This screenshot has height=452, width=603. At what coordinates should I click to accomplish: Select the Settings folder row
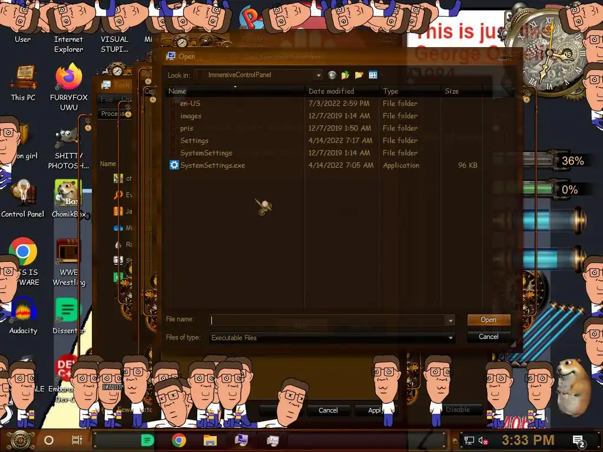coord(194,140)
